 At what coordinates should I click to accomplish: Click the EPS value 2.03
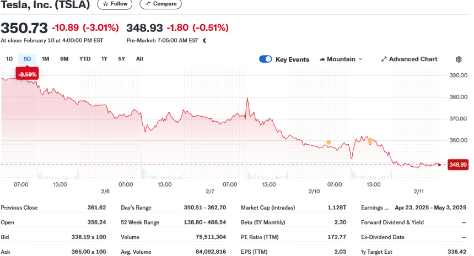pyautogui.click(x=340, y=252)
